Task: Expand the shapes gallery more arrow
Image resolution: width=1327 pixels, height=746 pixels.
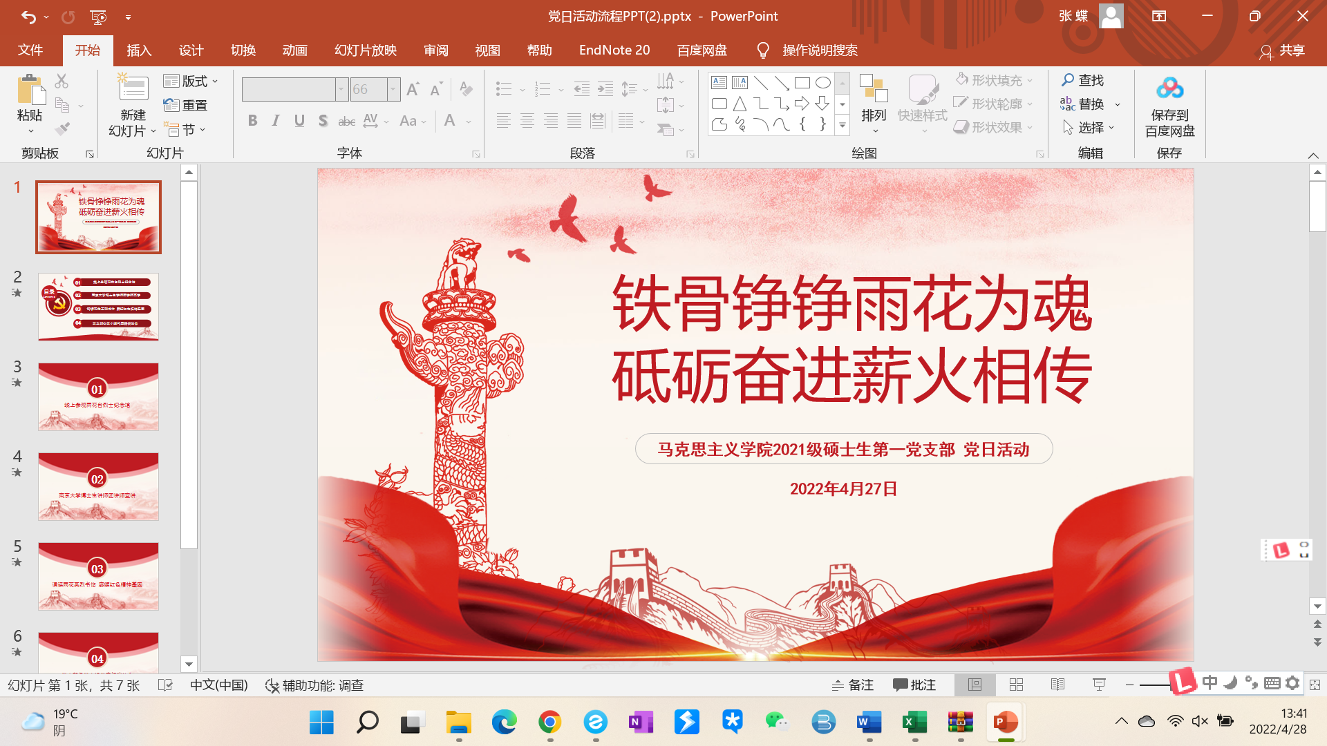Action: [x=842, y=126]
